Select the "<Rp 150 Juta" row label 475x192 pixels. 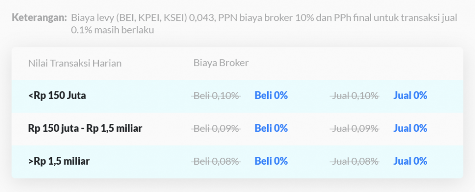pos(57,96)
